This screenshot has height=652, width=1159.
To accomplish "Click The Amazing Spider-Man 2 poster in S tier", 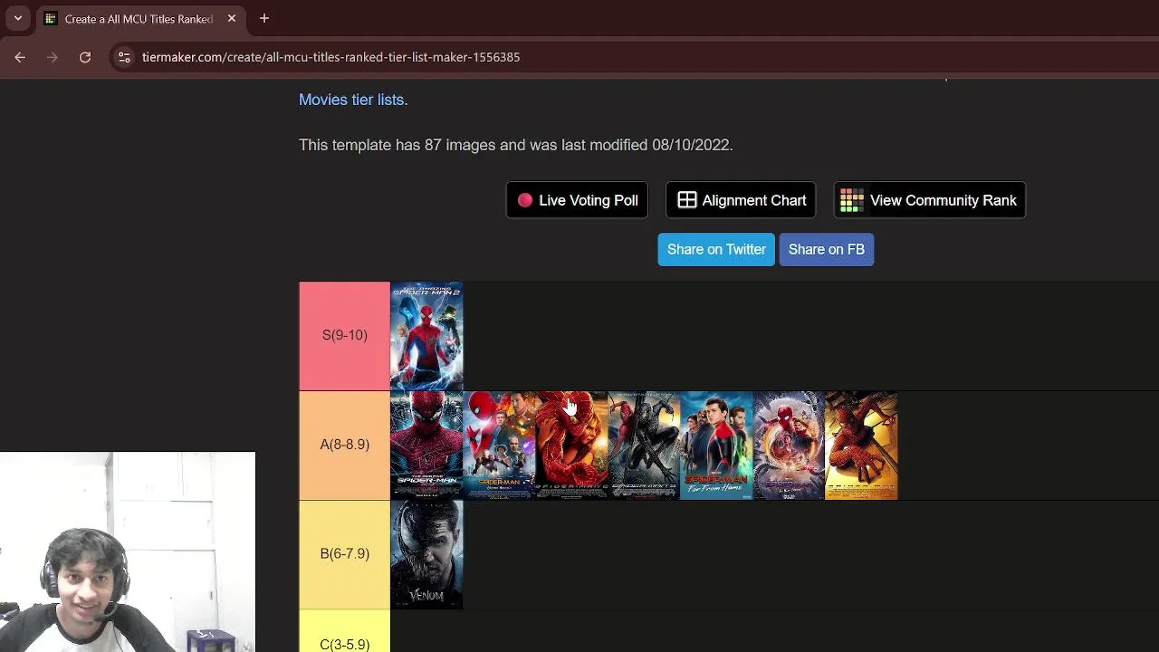I will pyautogui.click(x=426, y=336).
